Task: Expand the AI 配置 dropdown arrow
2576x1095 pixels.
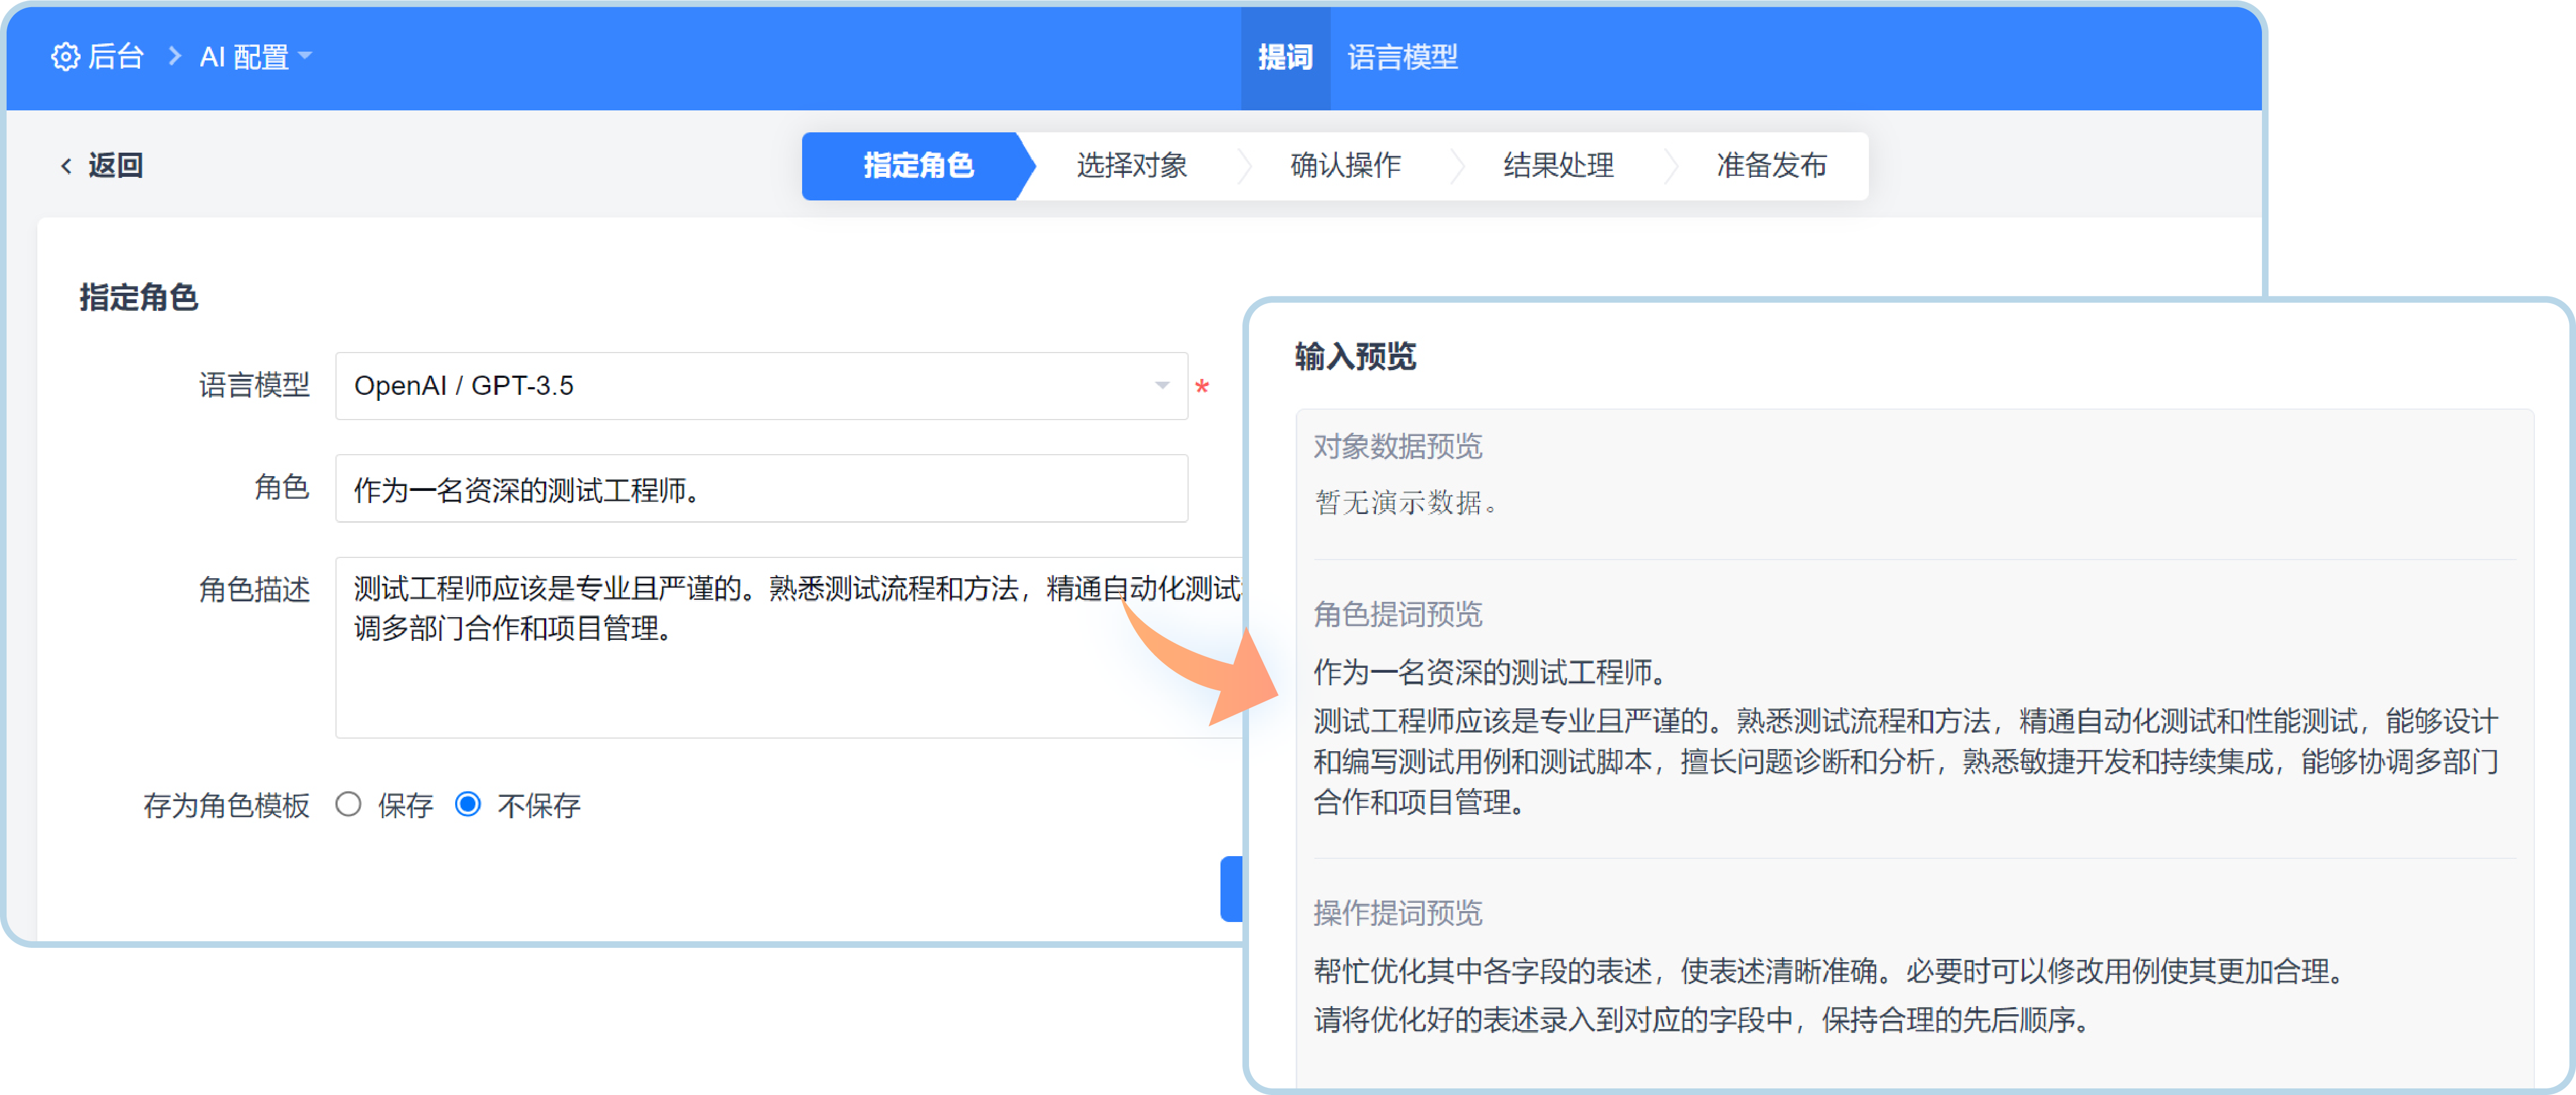Action: (x=306, y=56)
